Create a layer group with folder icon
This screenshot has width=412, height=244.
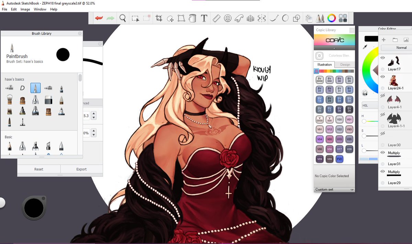tap(395, 40)
